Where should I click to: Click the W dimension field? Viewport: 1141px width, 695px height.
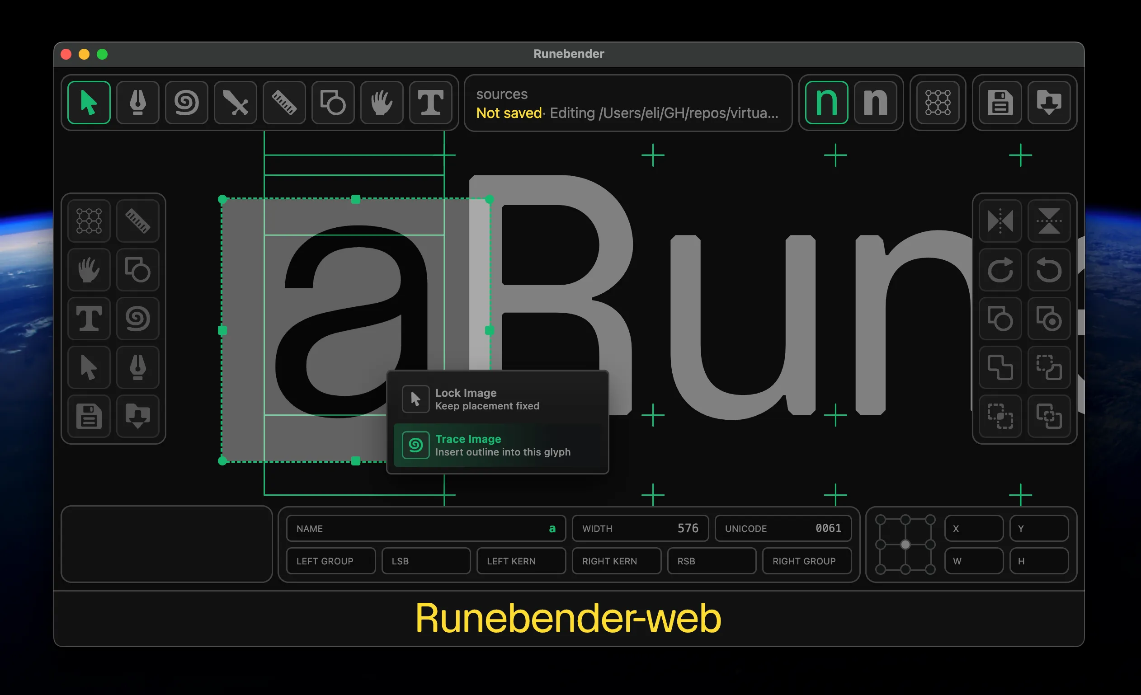[974, 561]
